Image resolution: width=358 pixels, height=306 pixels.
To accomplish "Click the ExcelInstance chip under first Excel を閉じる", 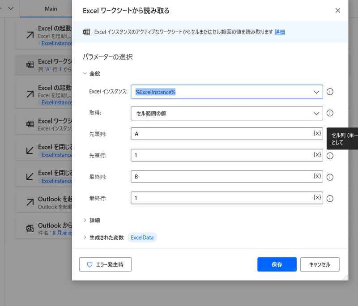I will click(x=55, y=155).
